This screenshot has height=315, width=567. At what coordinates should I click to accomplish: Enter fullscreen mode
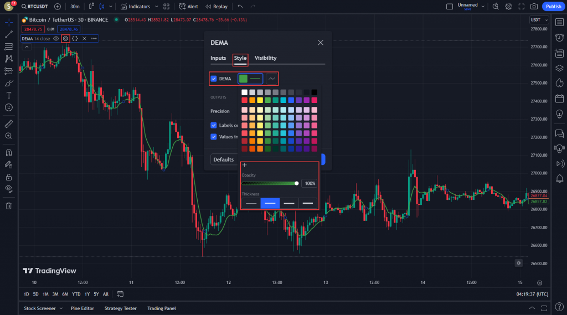tap(522, 7)
